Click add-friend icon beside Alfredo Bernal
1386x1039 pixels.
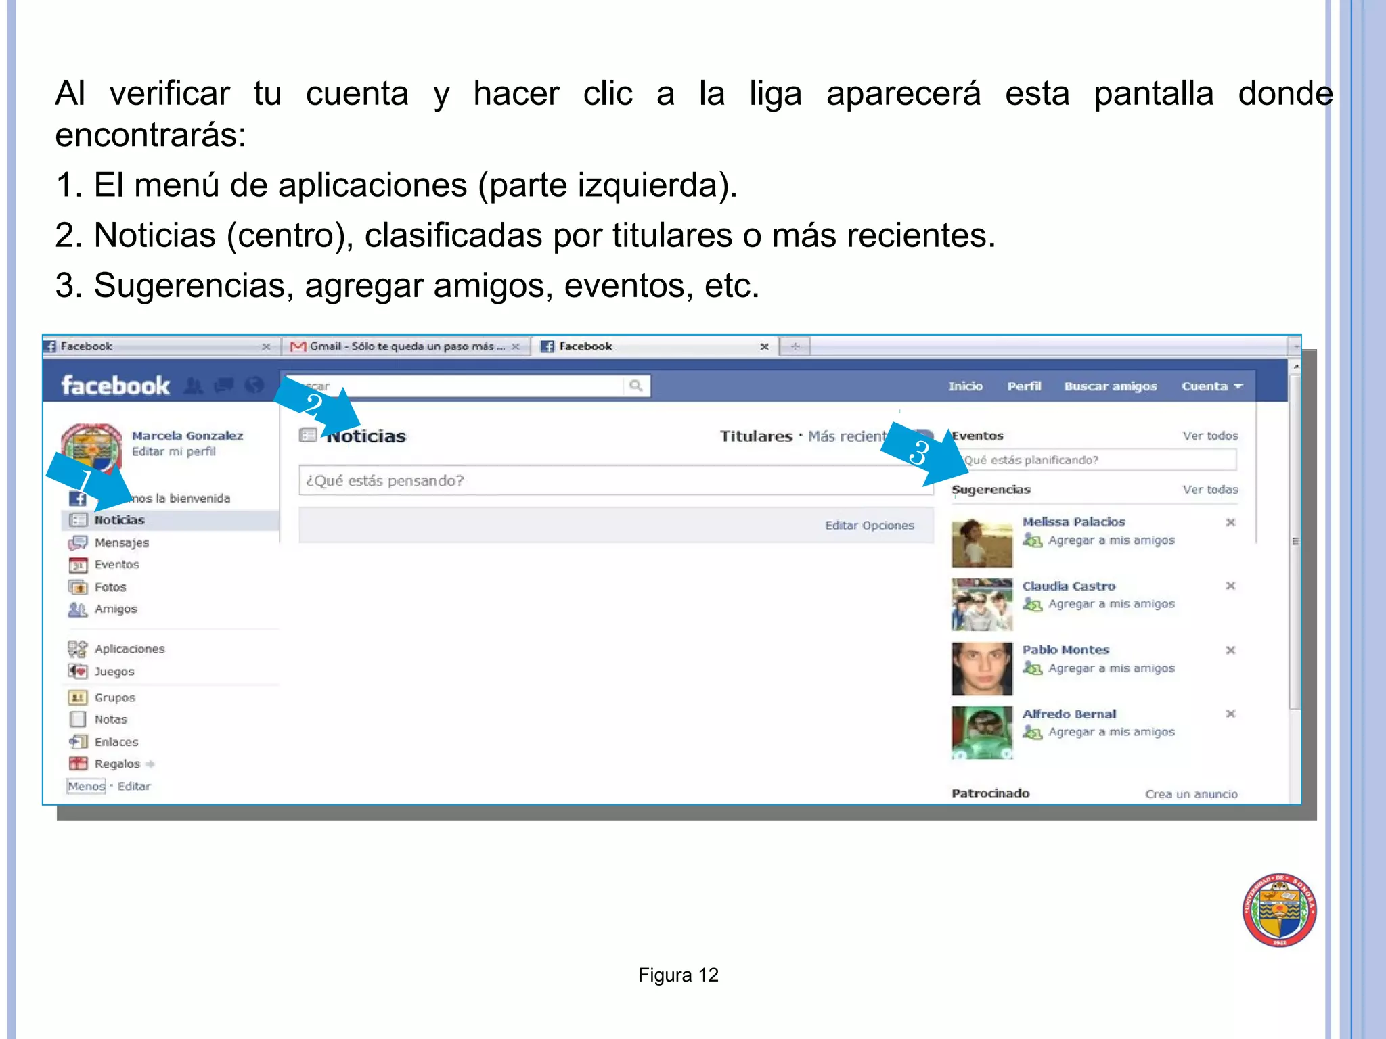[1032, 732]
